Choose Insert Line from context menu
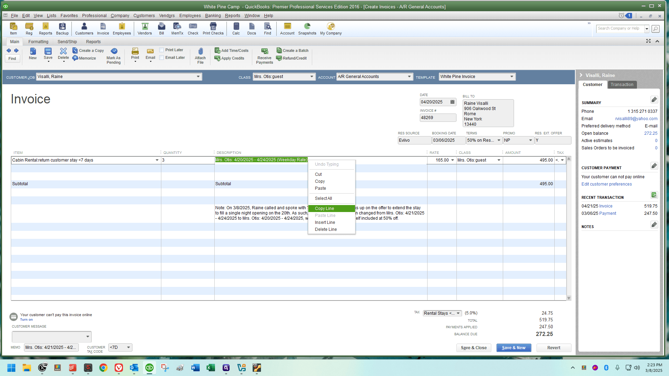Image resolution: width=669 pixels, height=376 pixels. click(x=332, y=222)
